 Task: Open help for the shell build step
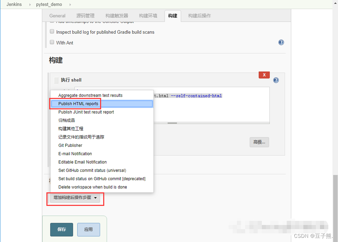click(x=276, y=81)
